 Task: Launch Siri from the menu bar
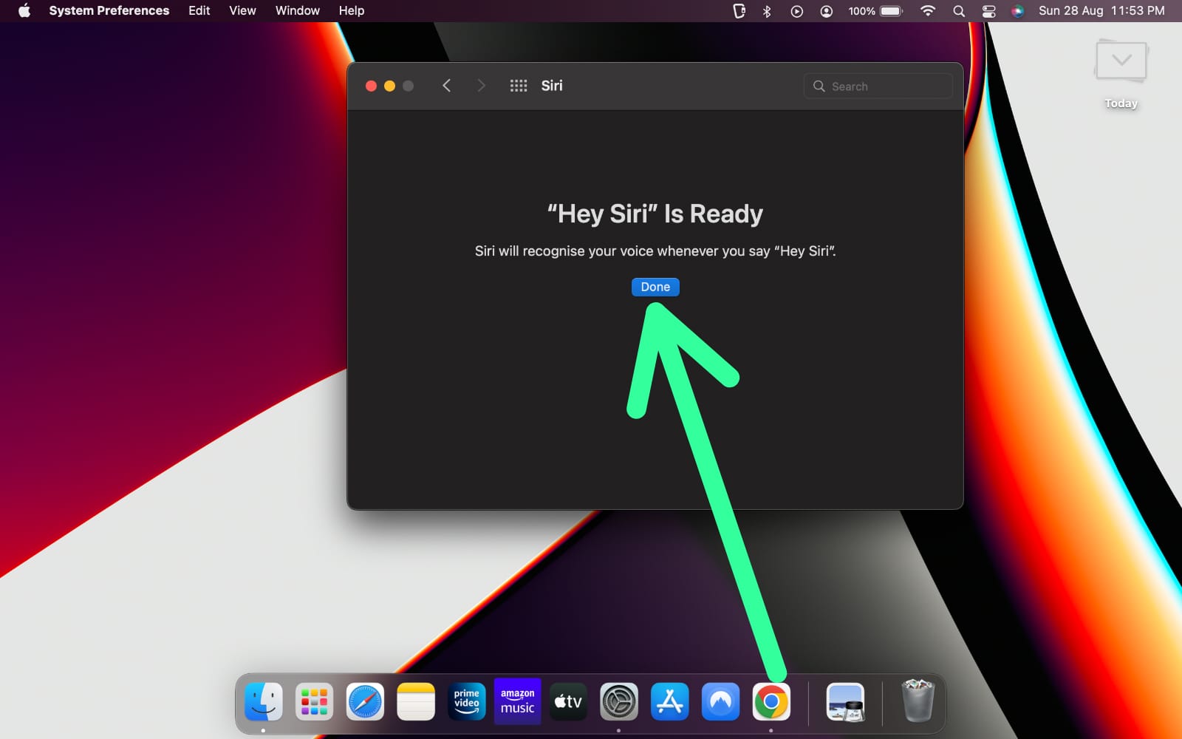tap(1018, 11)
